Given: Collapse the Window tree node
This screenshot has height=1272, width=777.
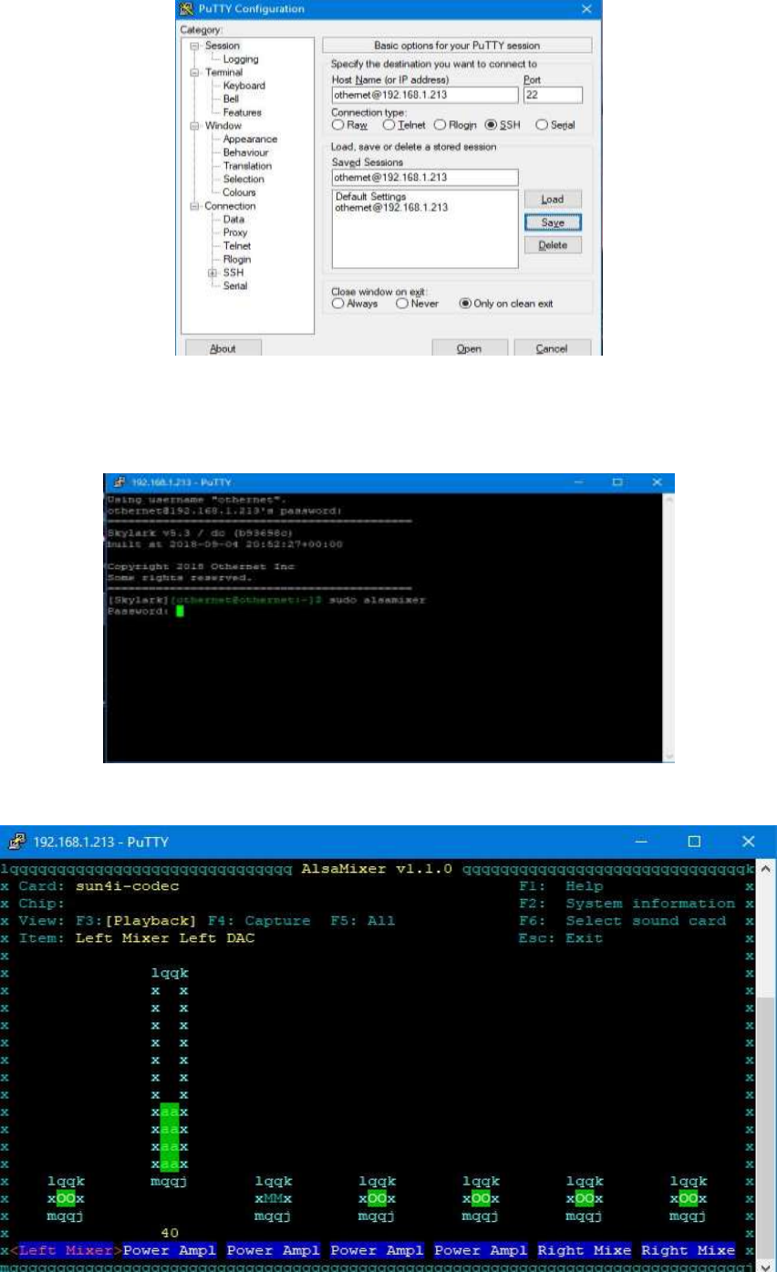Looking at the screenshot, I should point(194,126).
